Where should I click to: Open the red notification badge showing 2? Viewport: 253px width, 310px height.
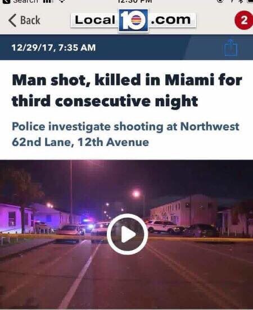243,20
